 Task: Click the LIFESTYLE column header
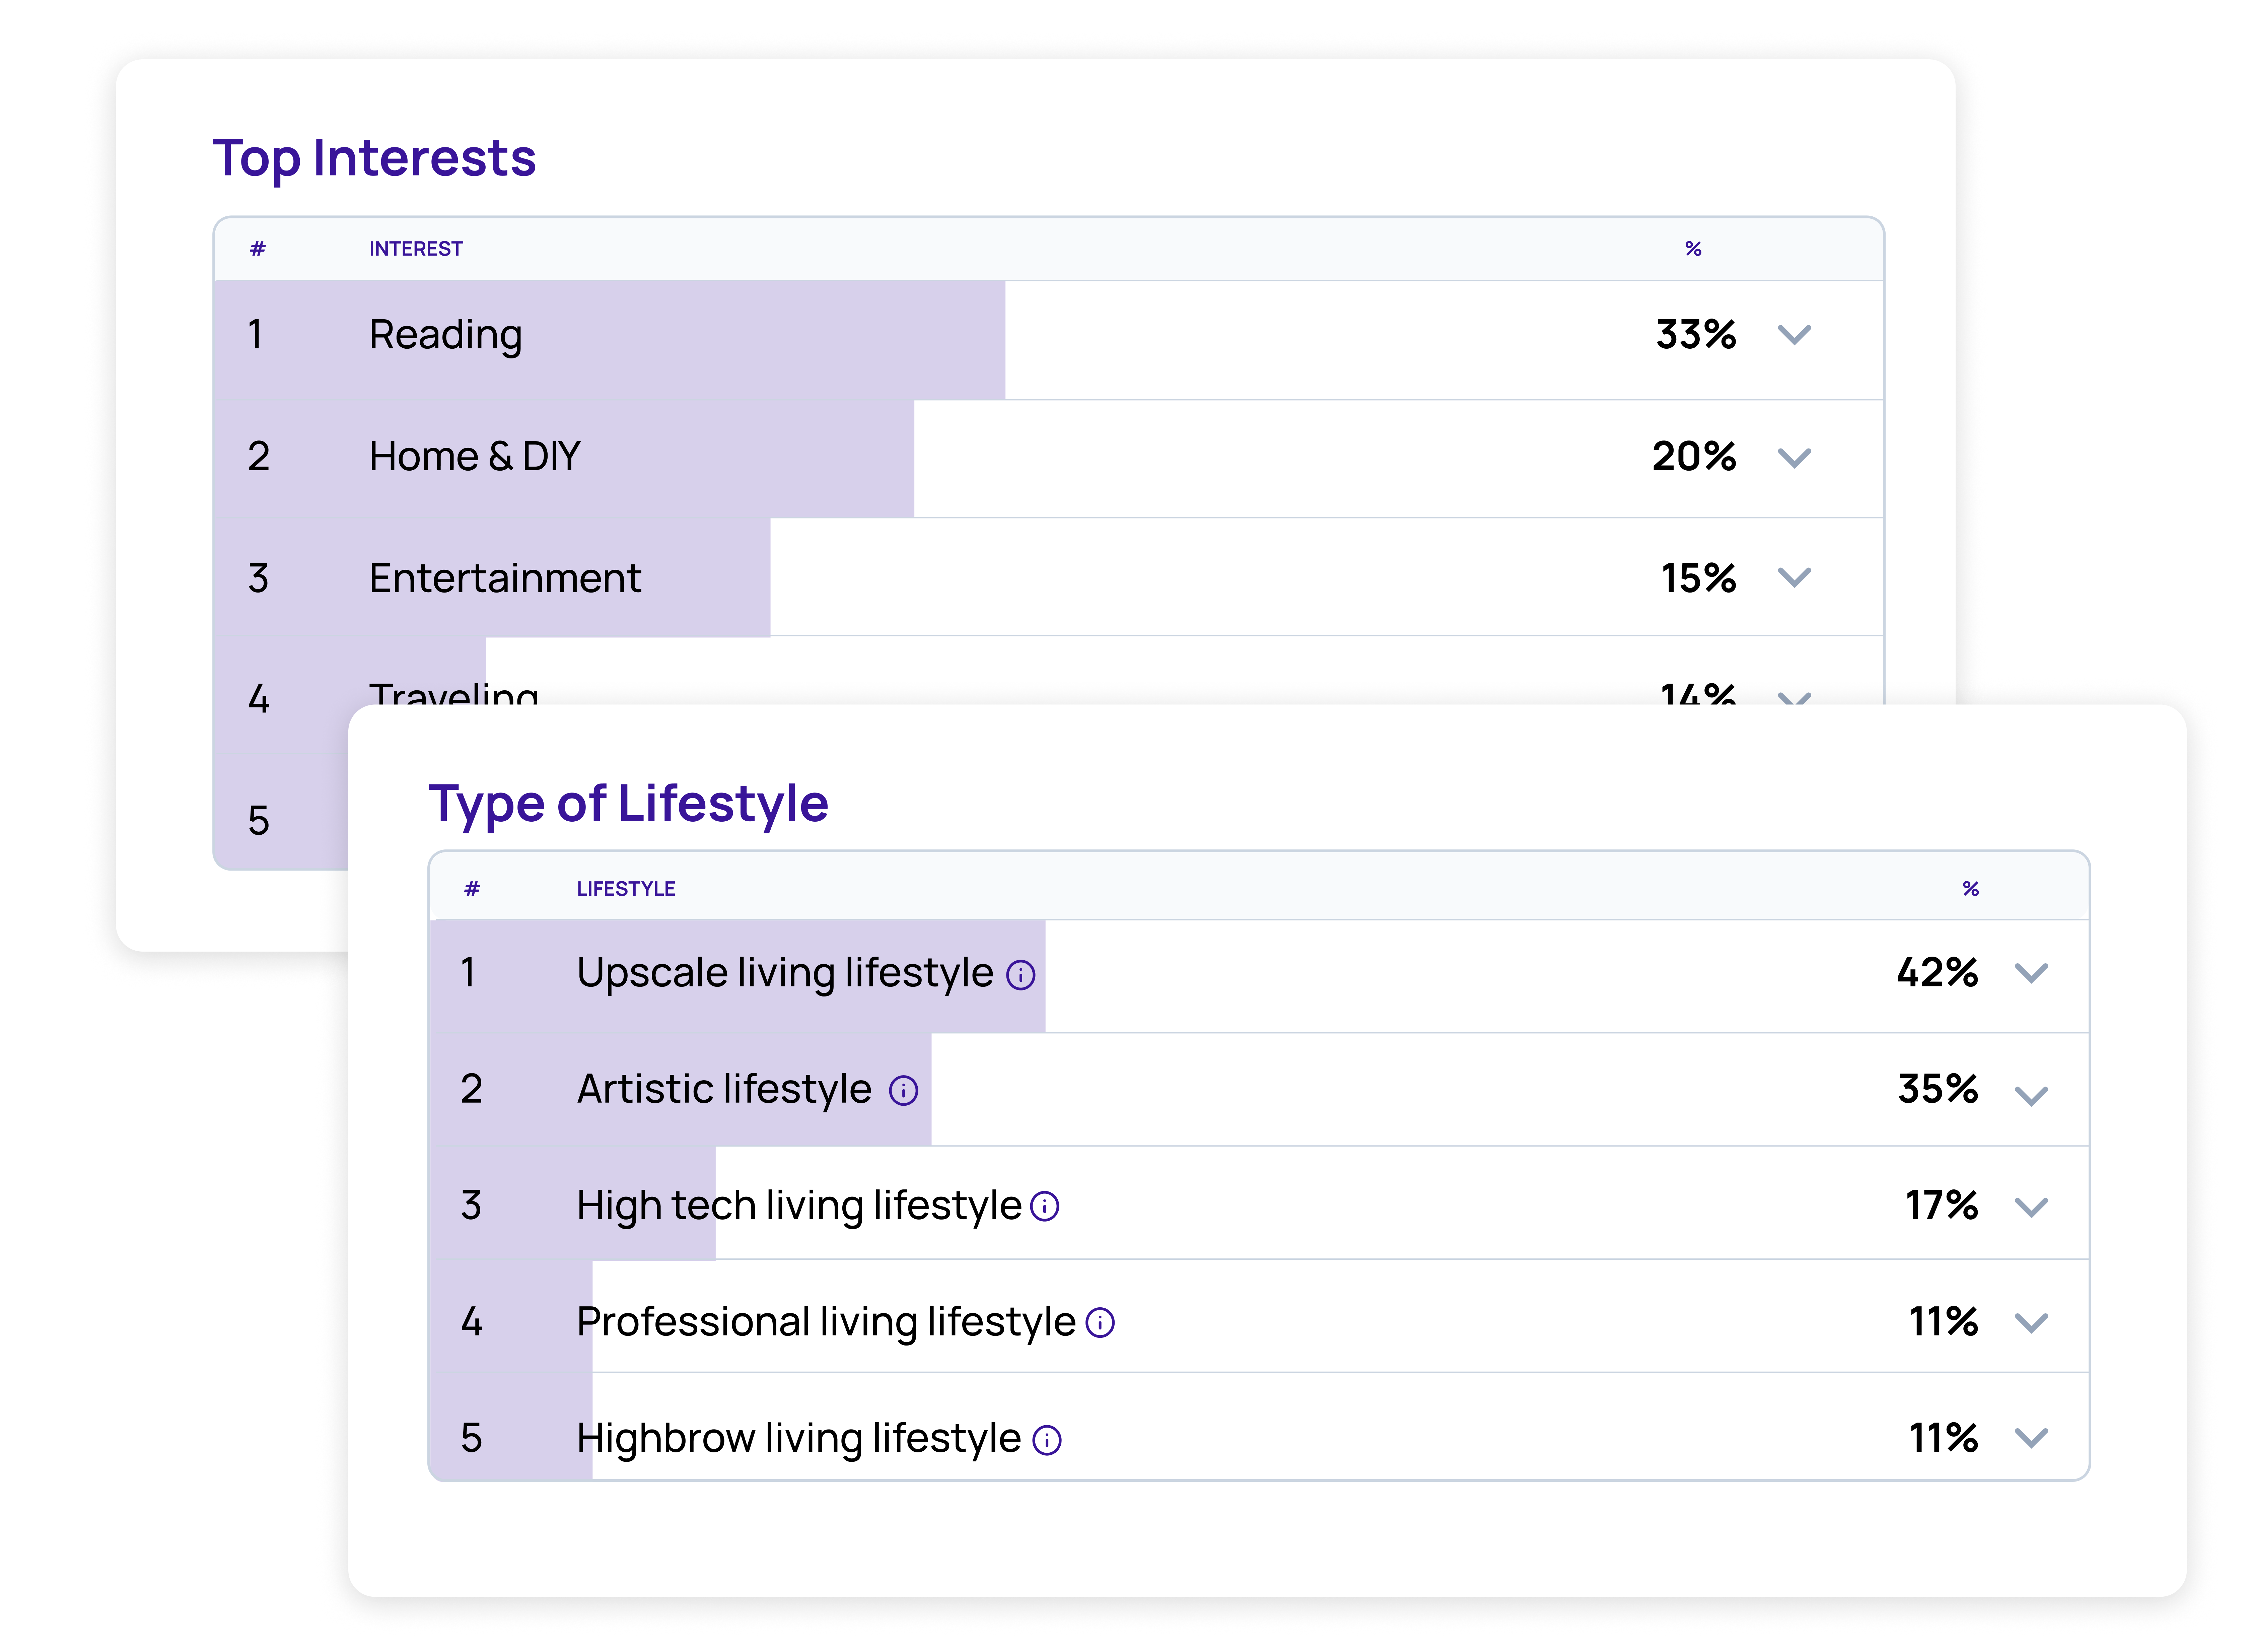626,889
